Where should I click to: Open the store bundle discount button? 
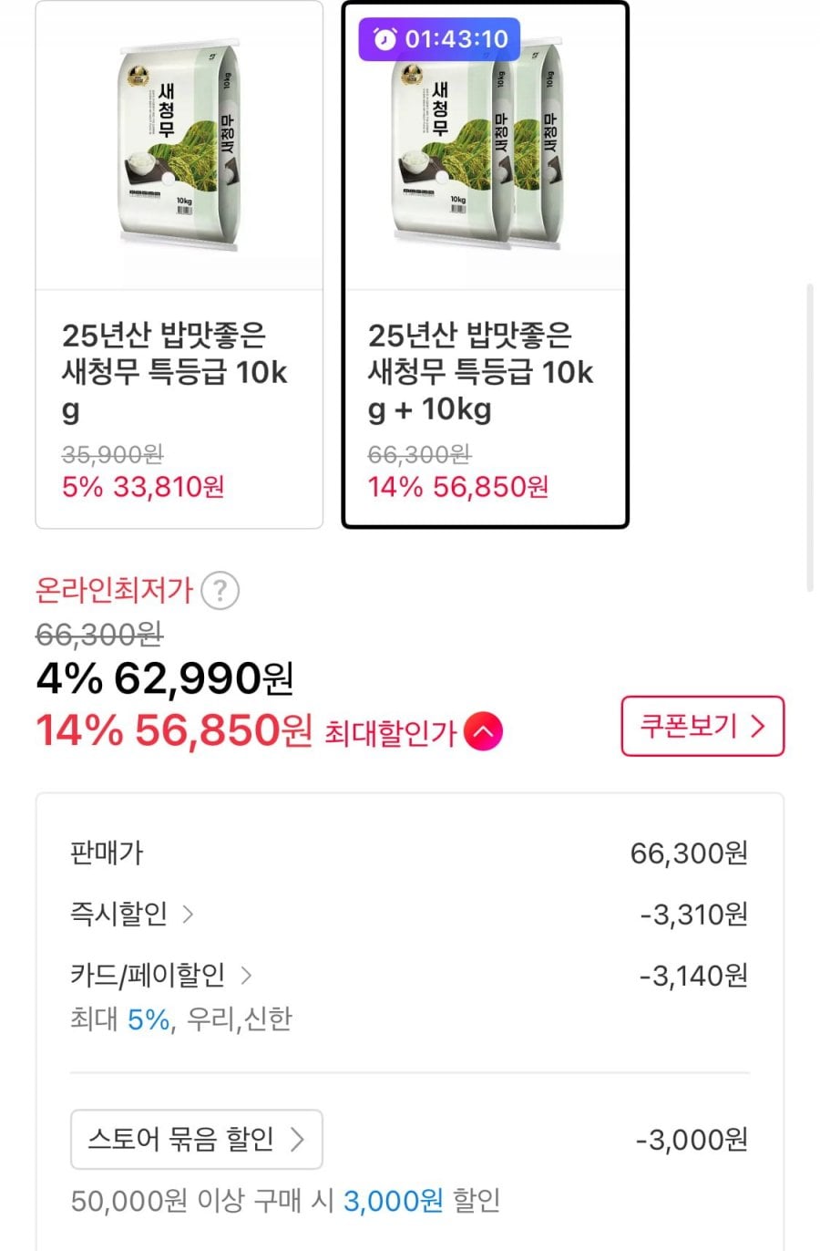(196, 1139)
